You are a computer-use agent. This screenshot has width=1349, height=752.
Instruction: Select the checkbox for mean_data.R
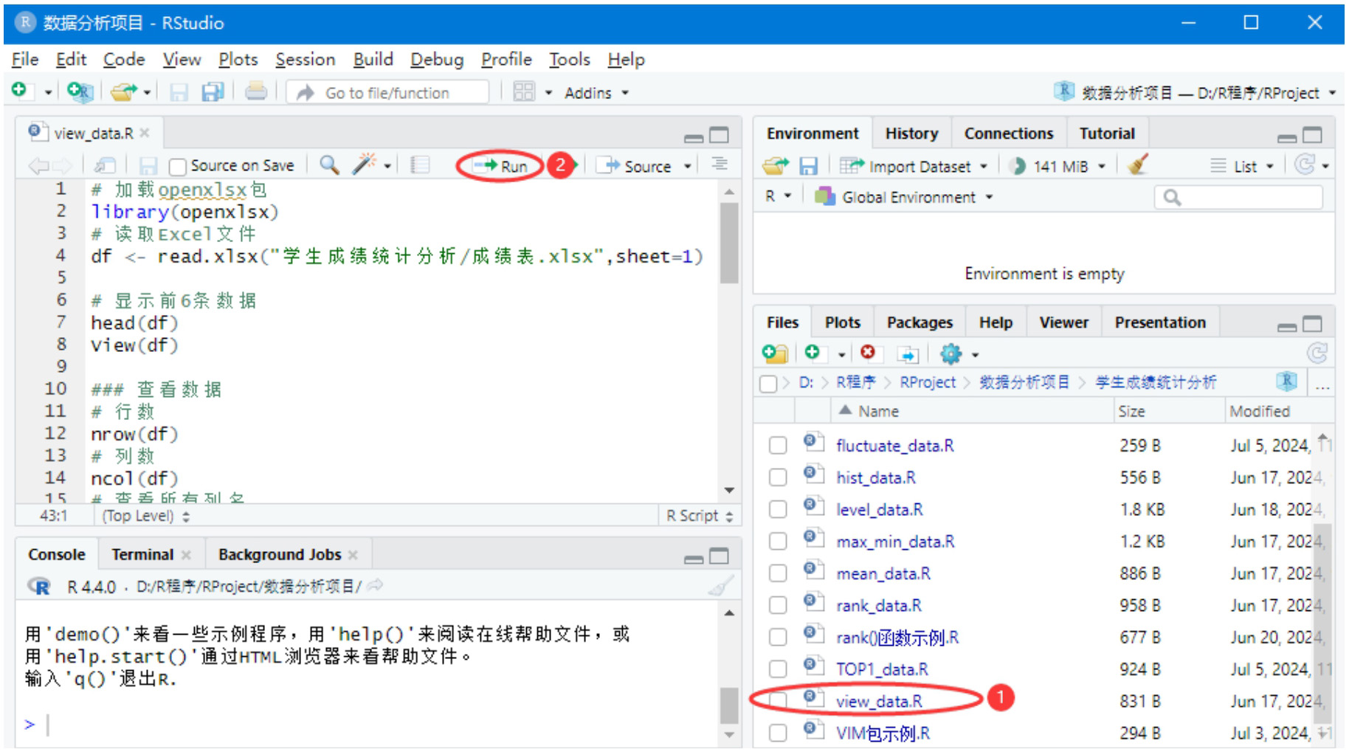[x=778, y=573]
